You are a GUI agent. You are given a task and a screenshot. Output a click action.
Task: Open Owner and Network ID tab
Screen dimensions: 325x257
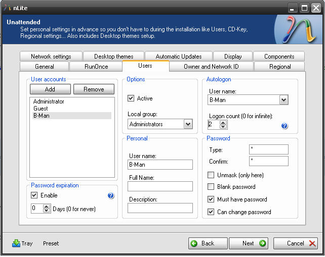click(211, 67)
